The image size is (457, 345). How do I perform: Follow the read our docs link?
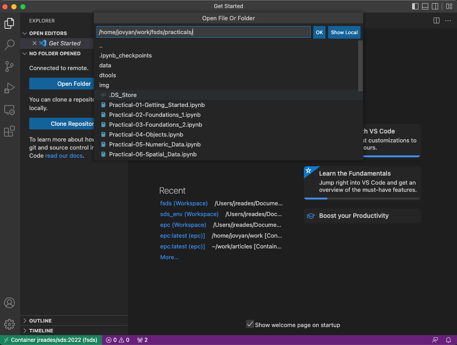point(64,156)
